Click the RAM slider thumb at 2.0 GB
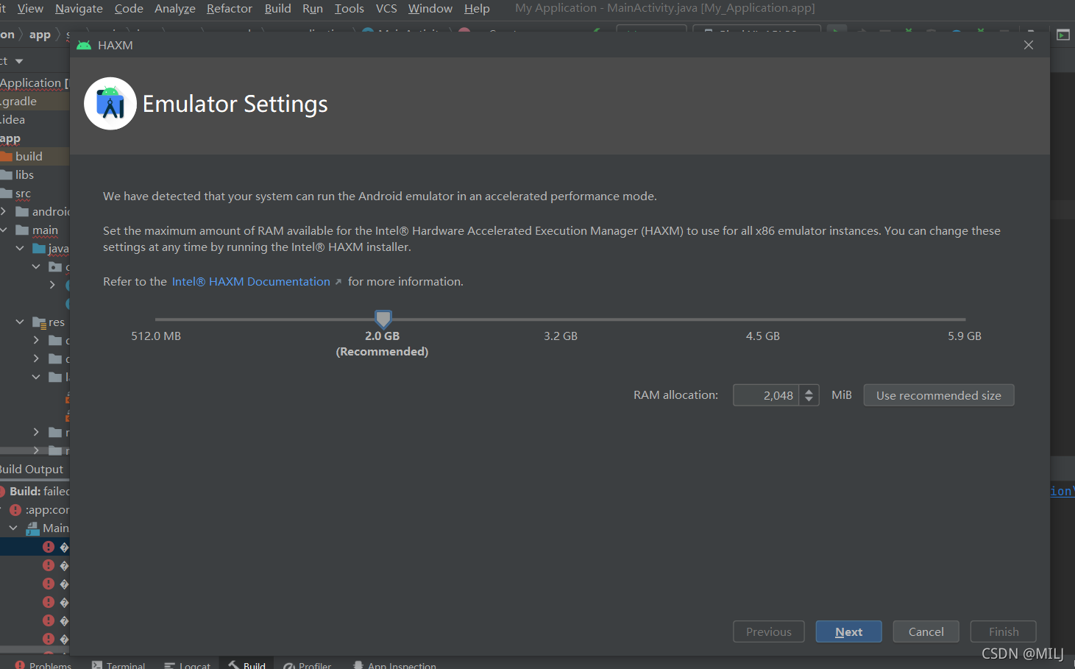The width and height of the screenshot is (1075, 669). point(383,319)
